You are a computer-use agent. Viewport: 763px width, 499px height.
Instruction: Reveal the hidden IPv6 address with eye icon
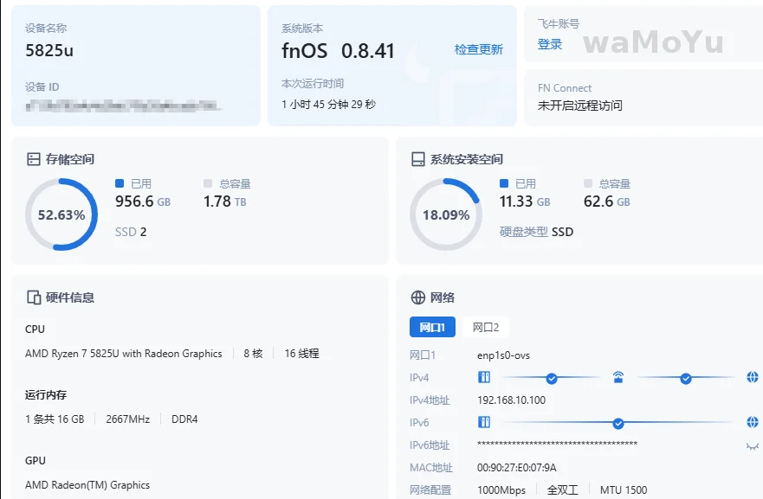click(752, 445)
